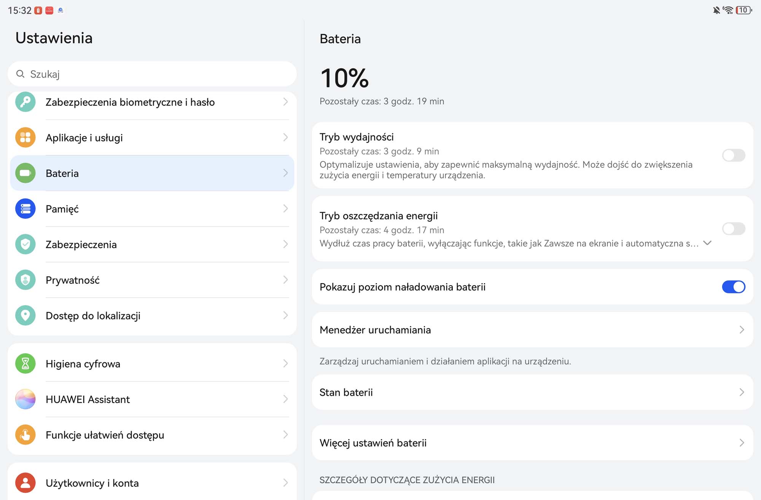This screenshot has width=761, height=500.
Task: Focus the Szukaj search field
Action: pyautogui.click(x=152, y=74)
